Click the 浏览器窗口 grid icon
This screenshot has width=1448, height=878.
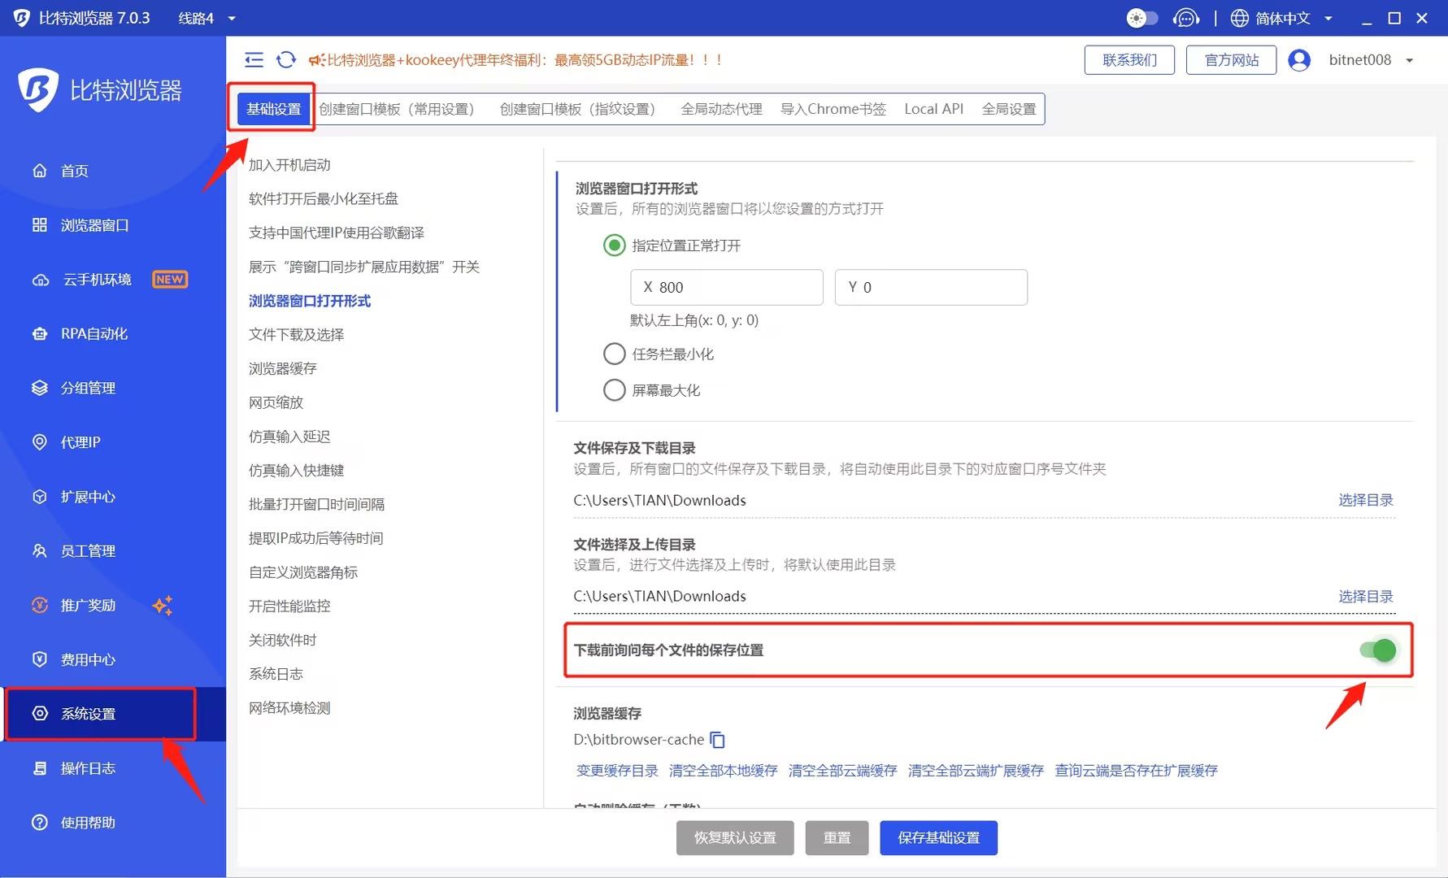click(39, 225)
